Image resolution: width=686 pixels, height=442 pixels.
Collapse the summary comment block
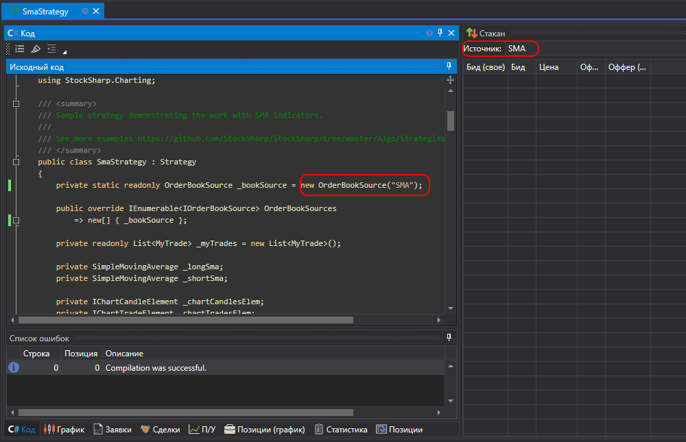click(16, 103)
